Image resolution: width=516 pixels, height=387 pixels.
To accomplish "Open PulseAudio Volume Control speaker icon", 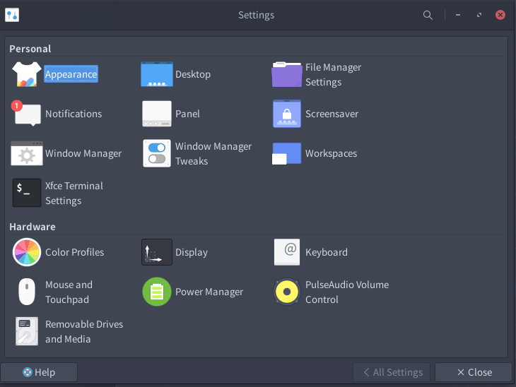I will [287, 292].
